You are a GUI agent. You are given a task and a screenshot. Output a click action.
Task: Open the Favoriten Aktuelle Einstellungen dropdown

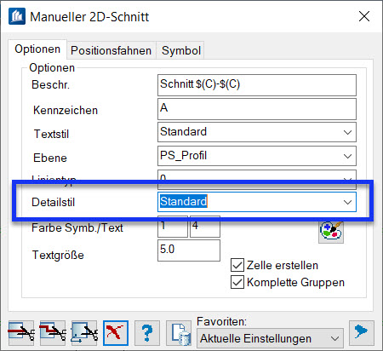tap(270, 338)
